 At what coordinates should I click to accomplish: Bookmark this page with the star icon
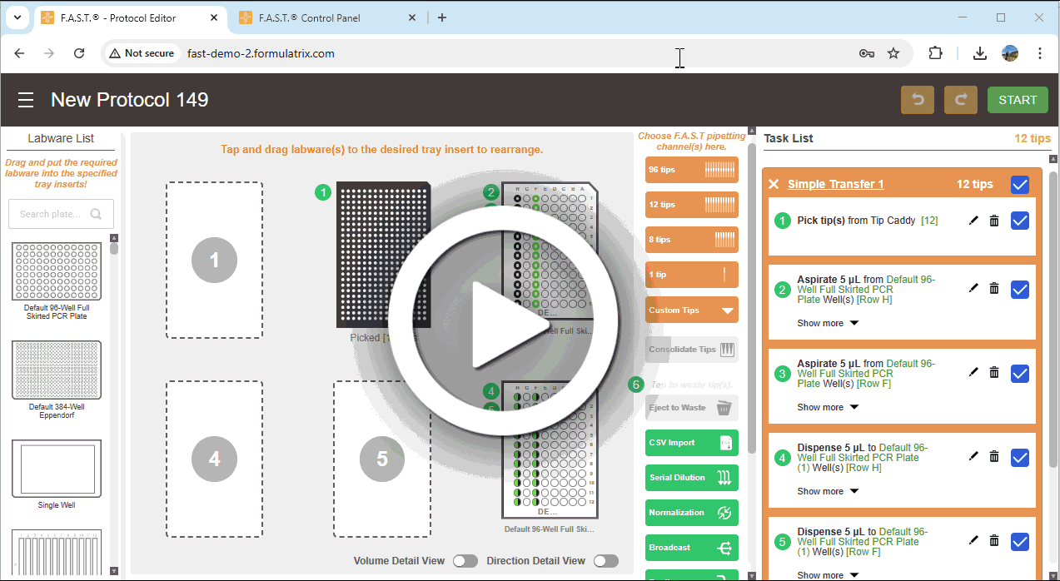coord(893,53)
